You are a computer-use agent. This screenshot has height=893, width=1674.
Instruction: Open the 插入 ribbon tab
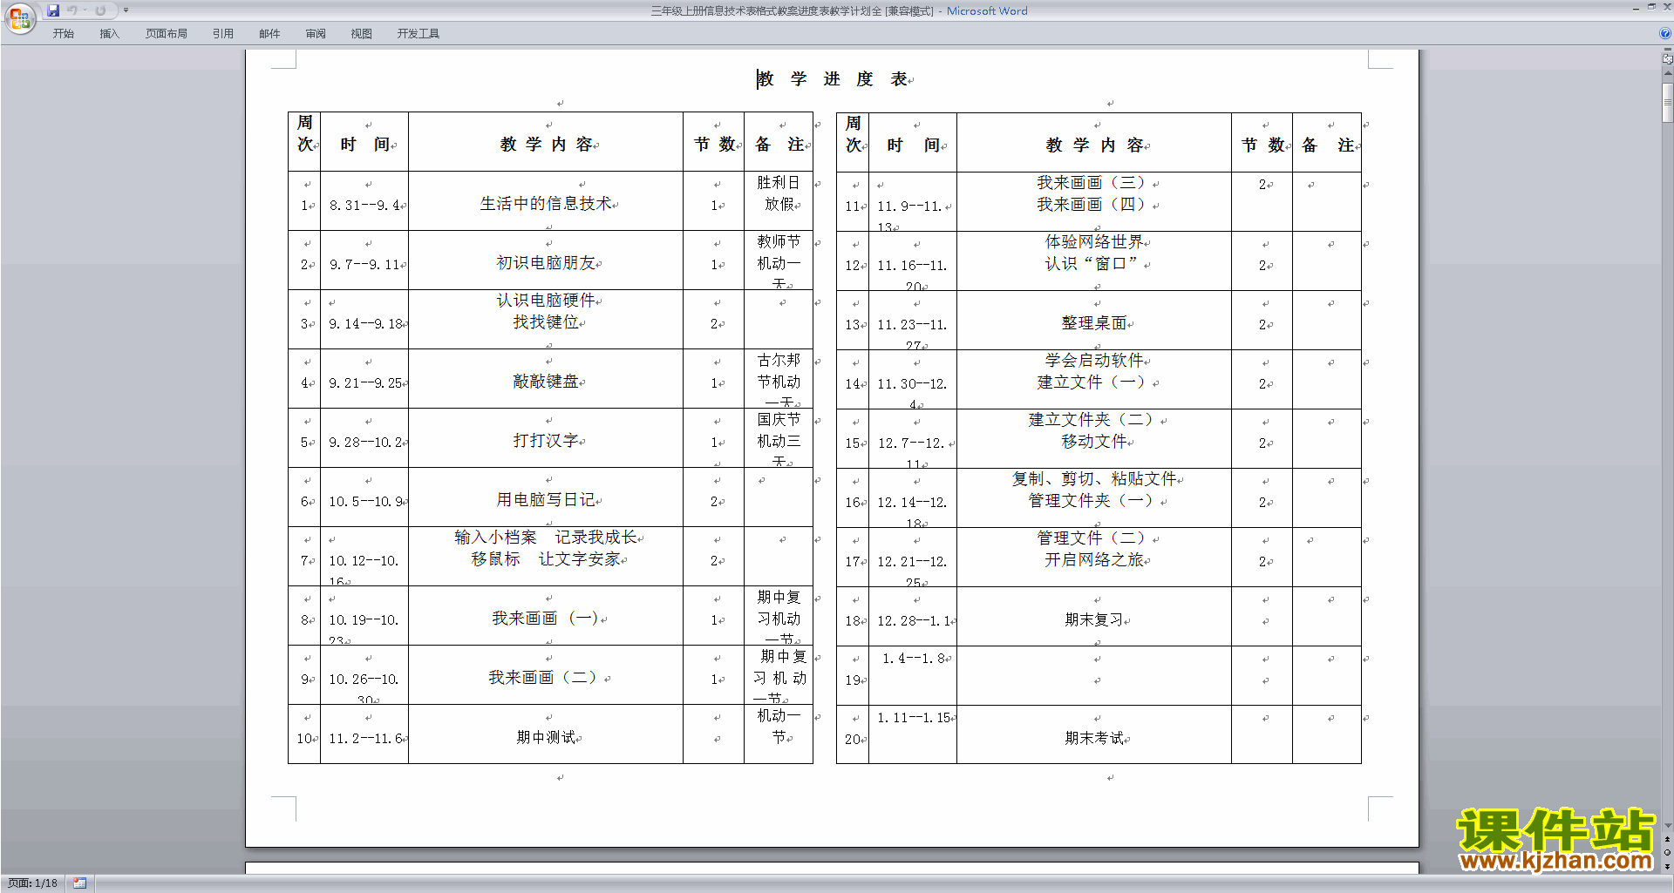pos(109,33)
